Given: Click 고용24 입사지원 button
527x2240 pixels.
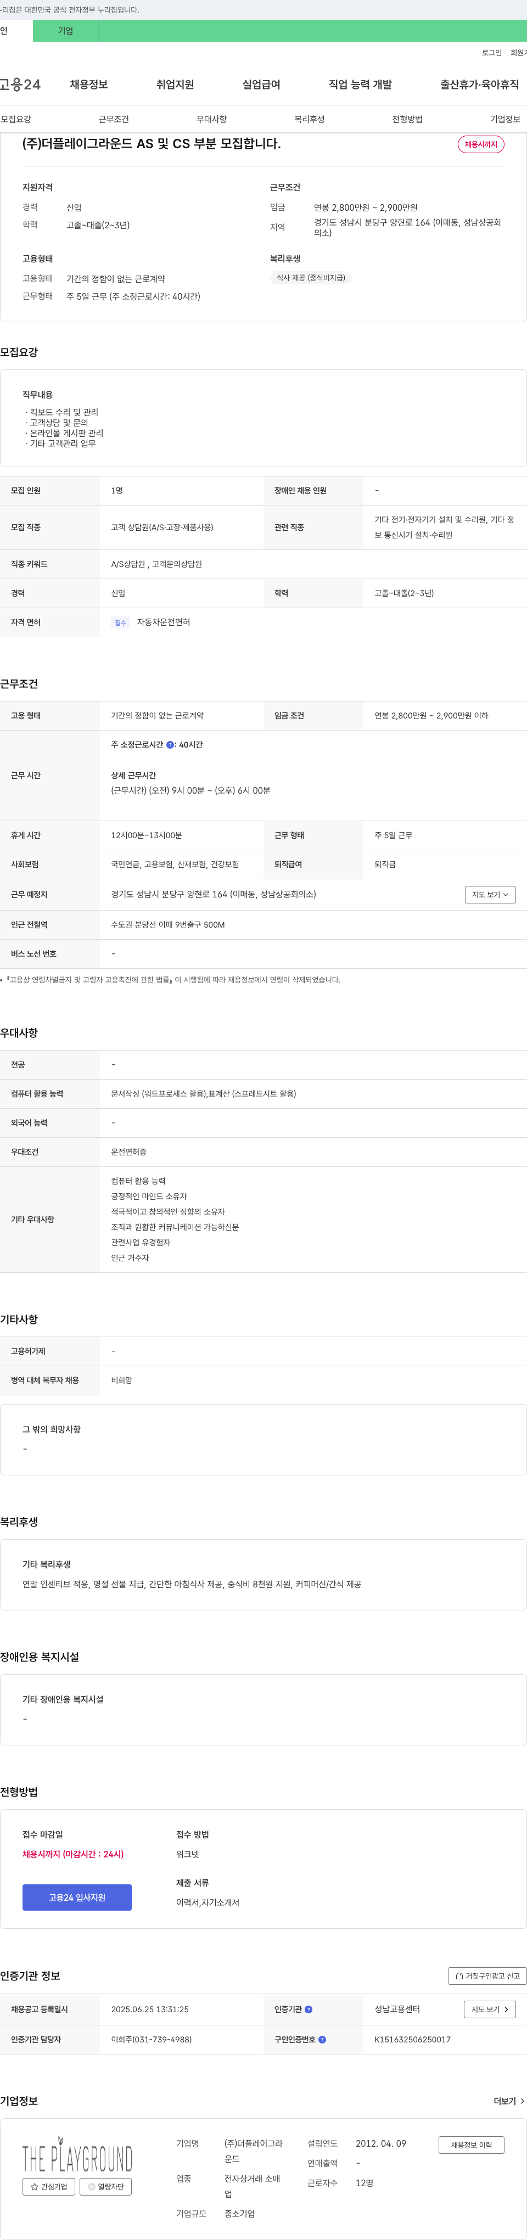Looking at the screenshot, I should pyautogui.click(x=77, y=1897).
